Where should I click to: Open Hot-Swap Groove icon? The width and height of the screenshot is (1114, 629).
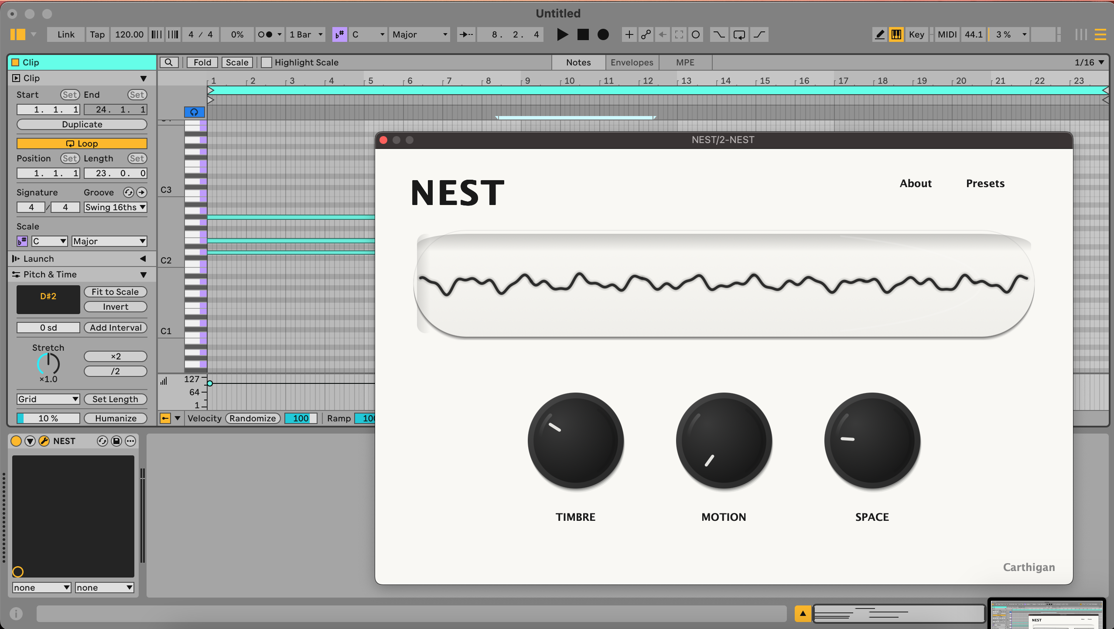[128, 192]
